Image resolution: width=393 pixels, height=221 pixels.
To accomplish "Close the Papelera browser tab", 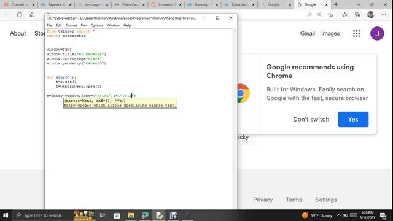I will pyautogui.click(x=70, y=5).
